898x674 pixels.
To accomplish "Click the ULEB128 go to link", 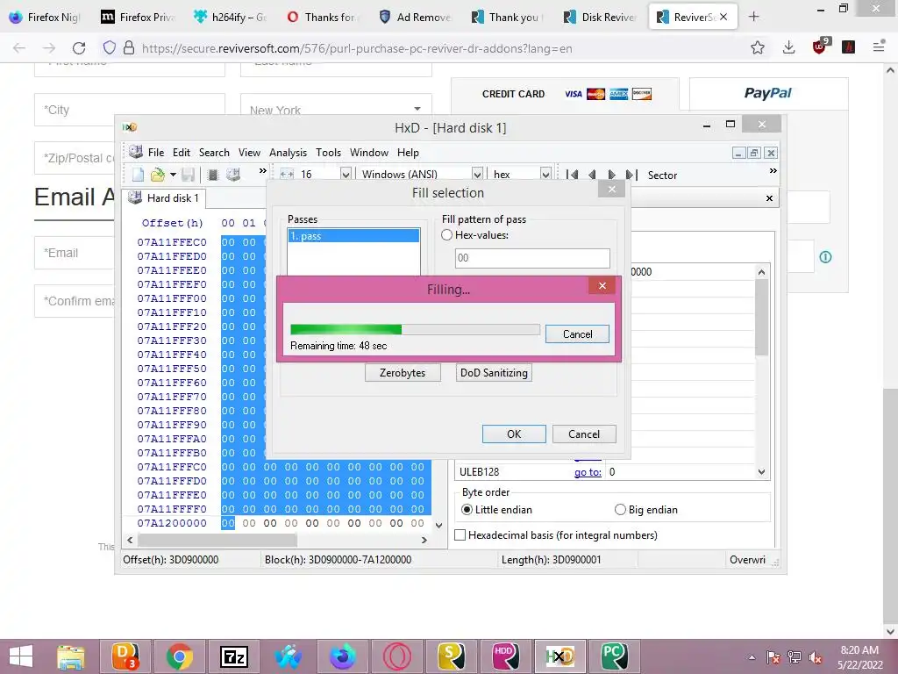I will click(588, 472).
